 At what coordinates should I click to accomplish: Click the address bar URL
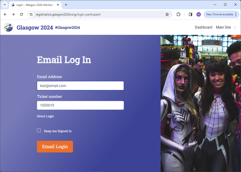68,14
